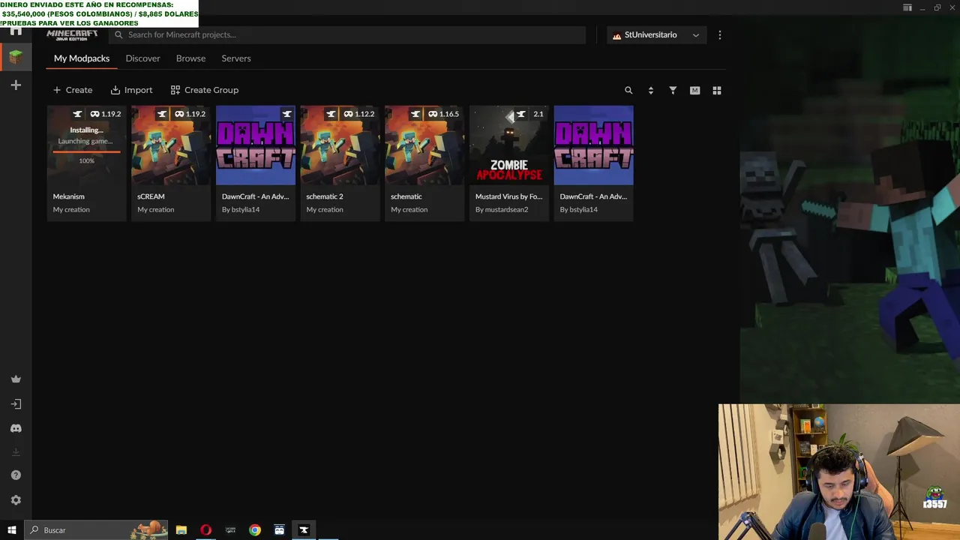Open File Explorer from the taskbar
Viewport: 960px width, 540px height.
coord(181,530)
